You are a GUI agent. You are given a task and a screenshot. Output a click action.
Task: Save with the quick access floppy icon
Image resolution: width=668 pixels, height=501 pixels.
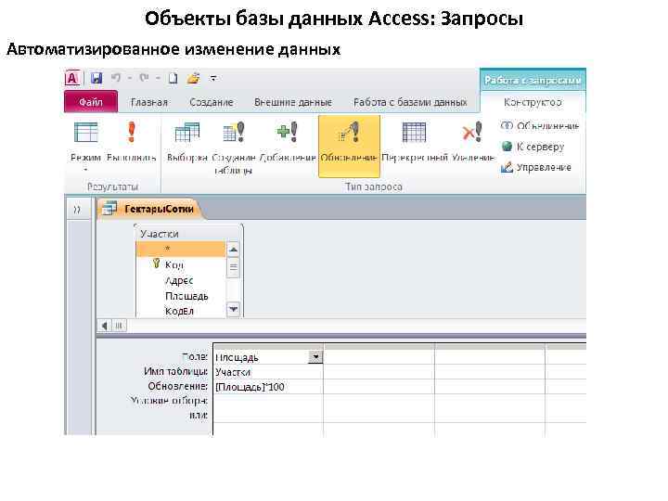[96, 78]
